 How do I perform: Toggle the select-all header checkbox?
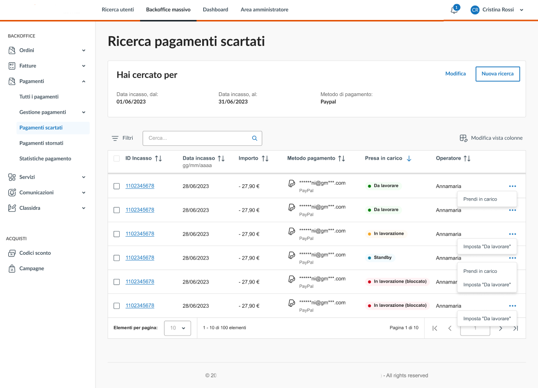pyautogui.click(x=116, y=159)
